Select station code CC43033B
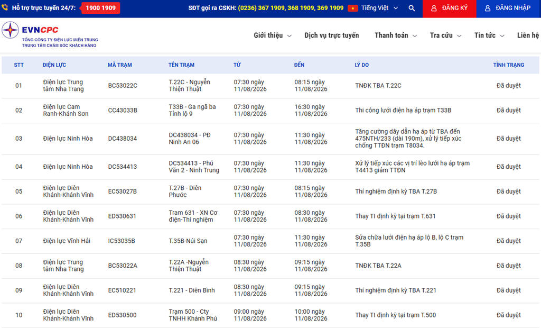 pos(123,111)
